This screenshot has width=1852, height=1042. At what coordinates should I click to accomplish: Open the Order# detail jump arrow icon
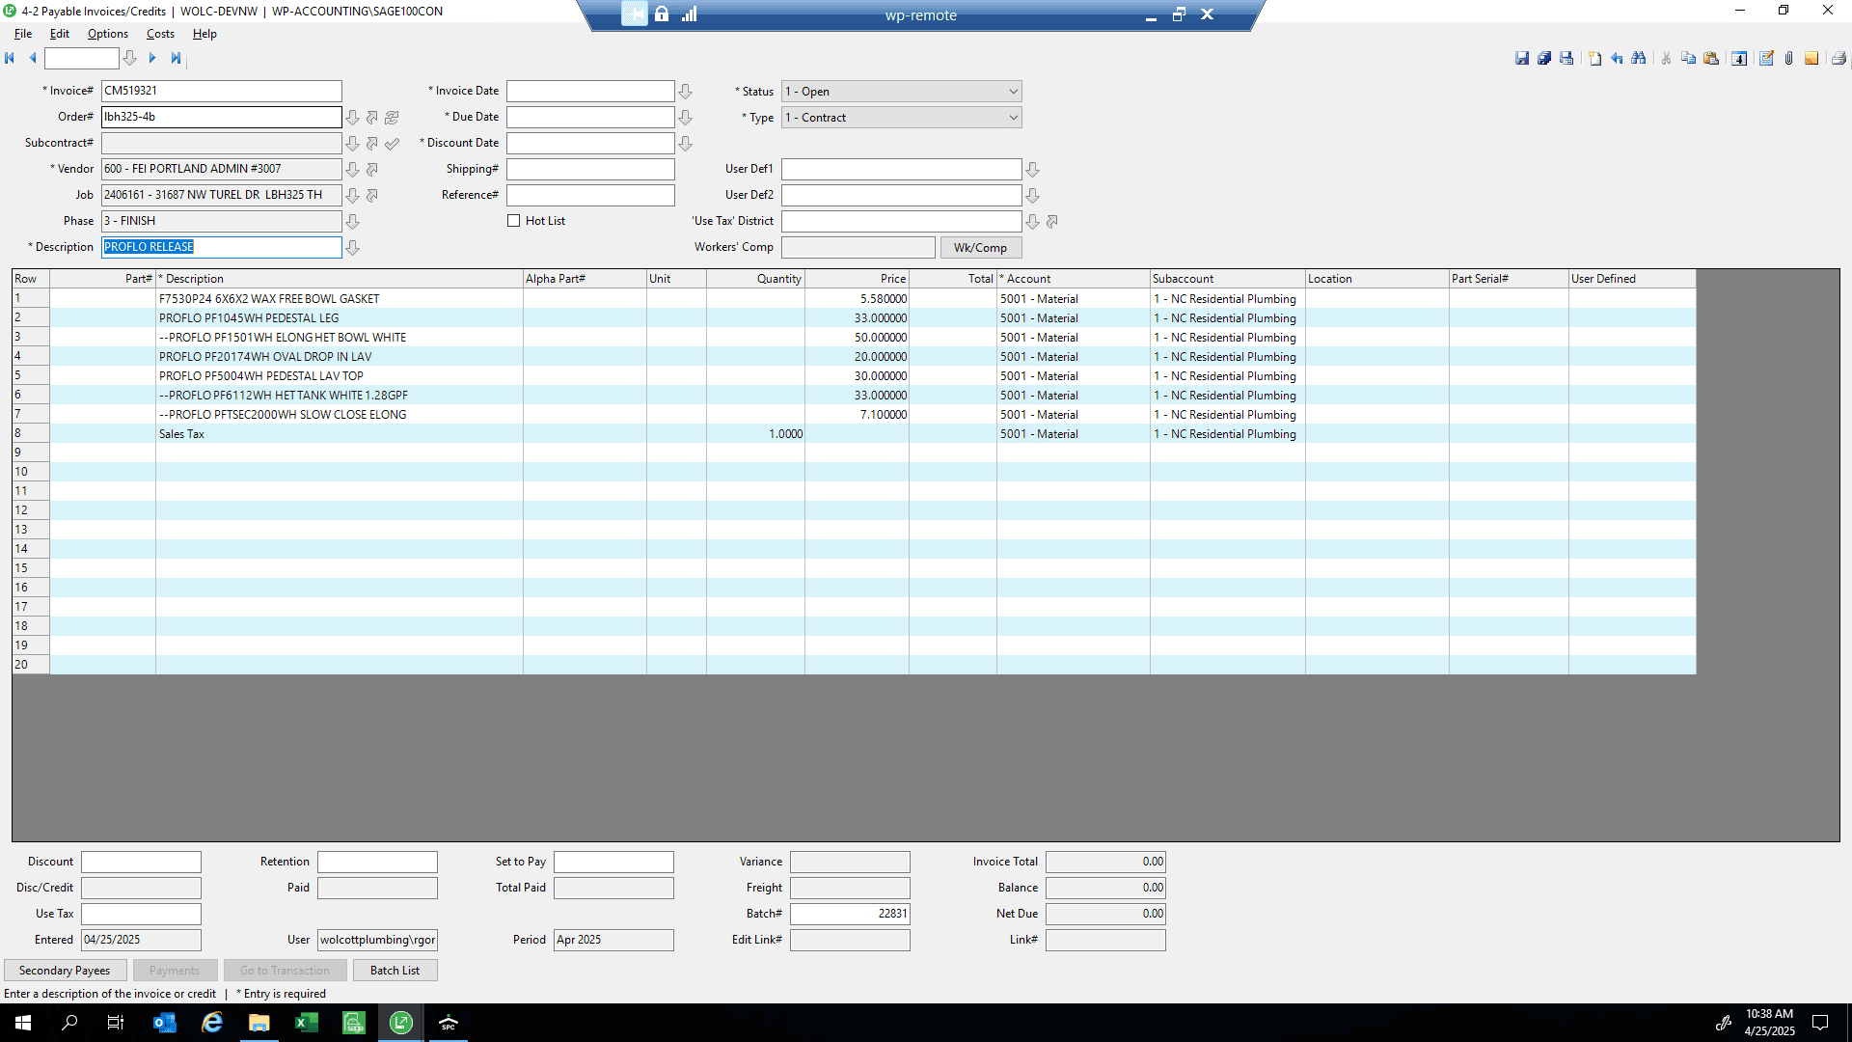[x=372, y=118]
